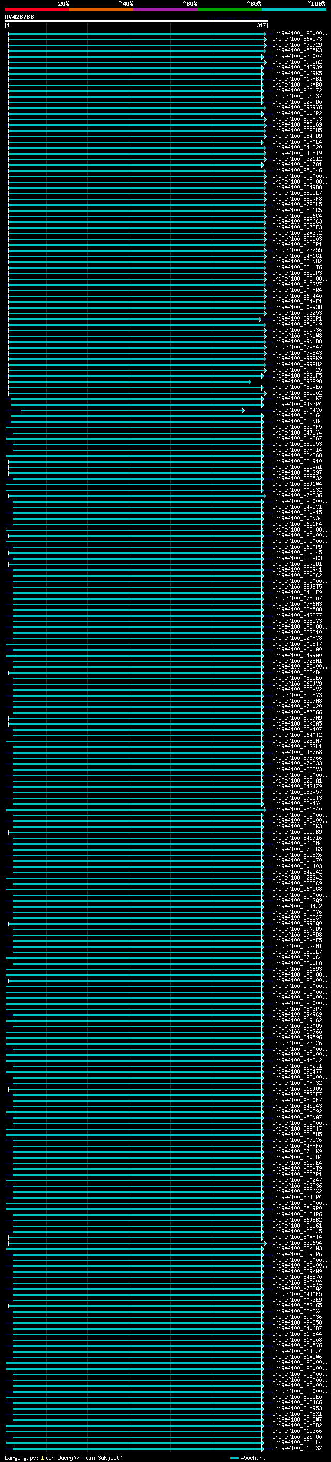Select hit label UniRef100_Q9SDP1
Image resolution: width=331 pixels, height=1462 pixels.
pos(296,319)
